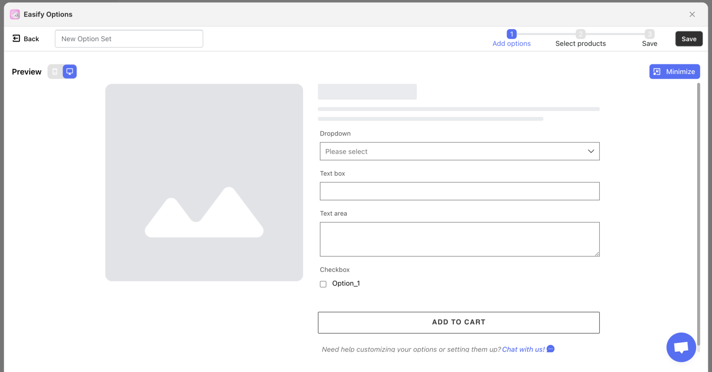712x372 pixels.
Task: Go to the Select products step
Action: pos(580,43)
